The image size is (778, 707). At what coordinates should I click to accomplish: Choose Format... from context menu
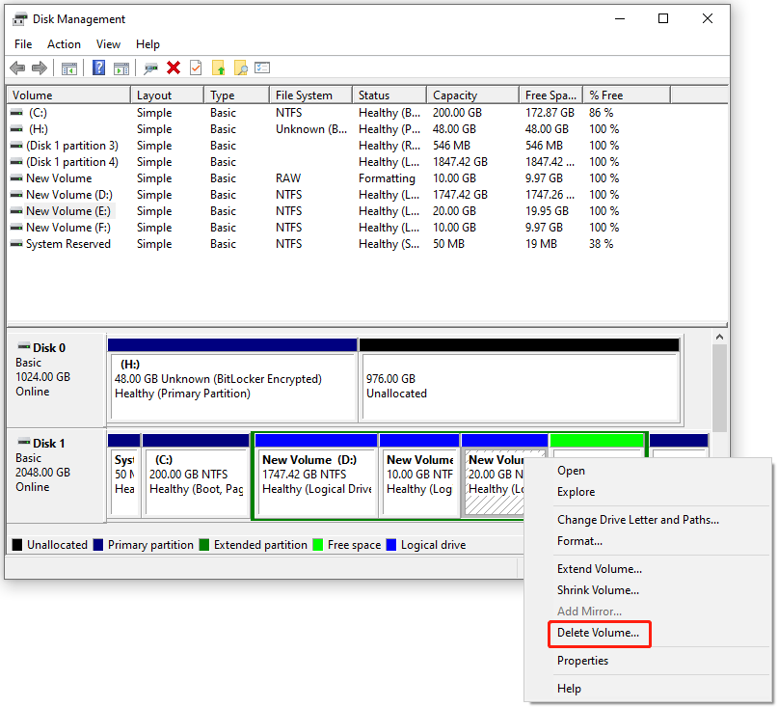pyautogui.click(x=579, y=541)
